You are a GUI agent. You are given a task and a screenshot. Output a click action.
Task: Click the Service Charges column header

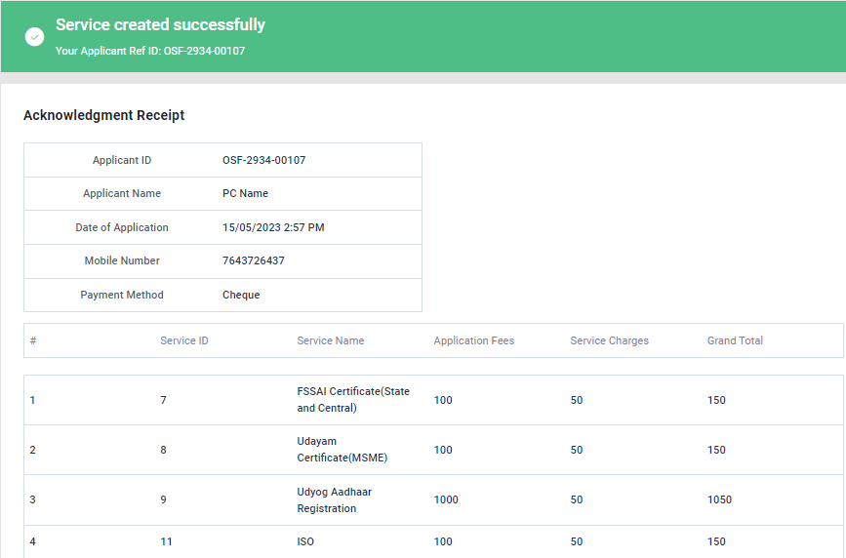click(609, 340)
